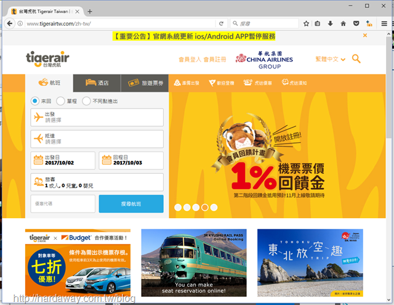This screenshot has width=394, height=305.
Task: Open the 回程日 date picker 2017/10/03
Action: click(131, 160)
